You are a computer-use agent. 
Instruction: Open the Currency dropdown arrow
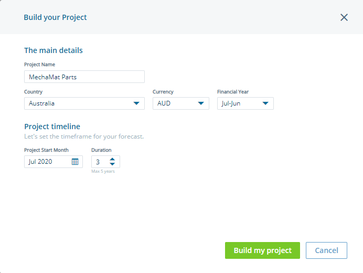201,103
